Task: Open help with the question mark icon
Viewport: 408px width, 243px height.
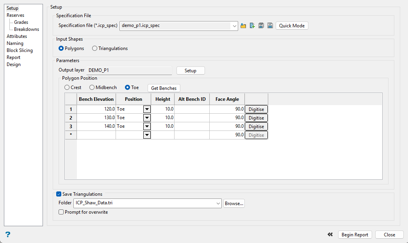Action: pyautogui.click(x=8, y=234)
